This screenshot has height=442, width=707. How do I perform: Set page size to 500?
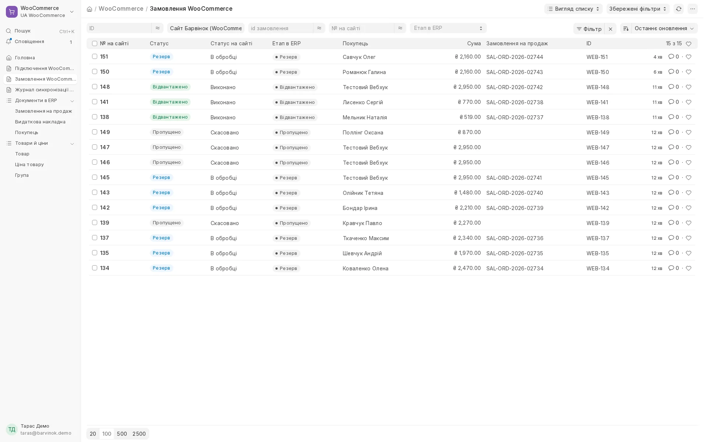tap(122, 434)
